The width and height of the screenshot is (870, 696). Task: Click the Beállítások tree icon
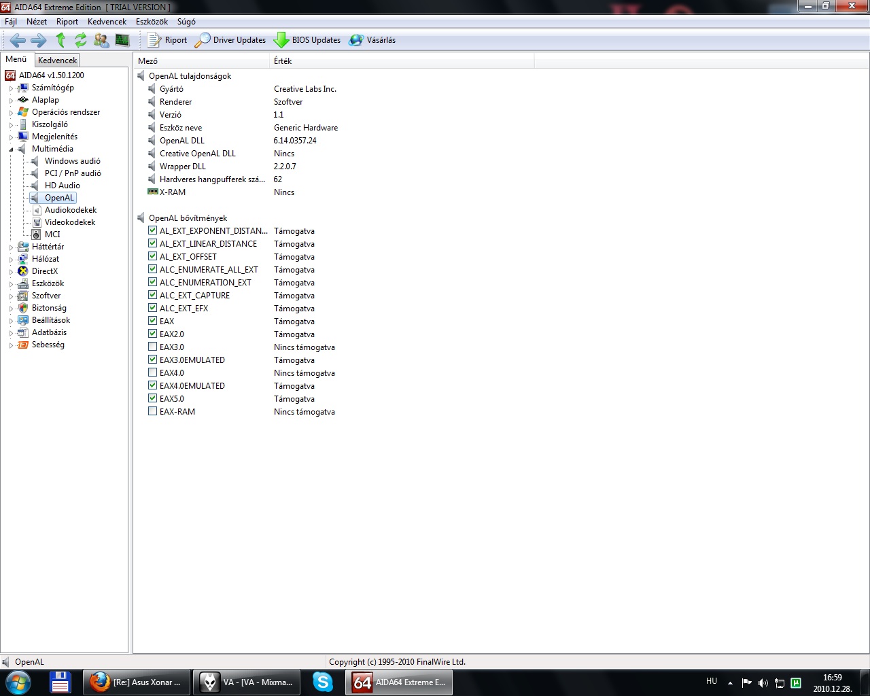pos(23,320)
